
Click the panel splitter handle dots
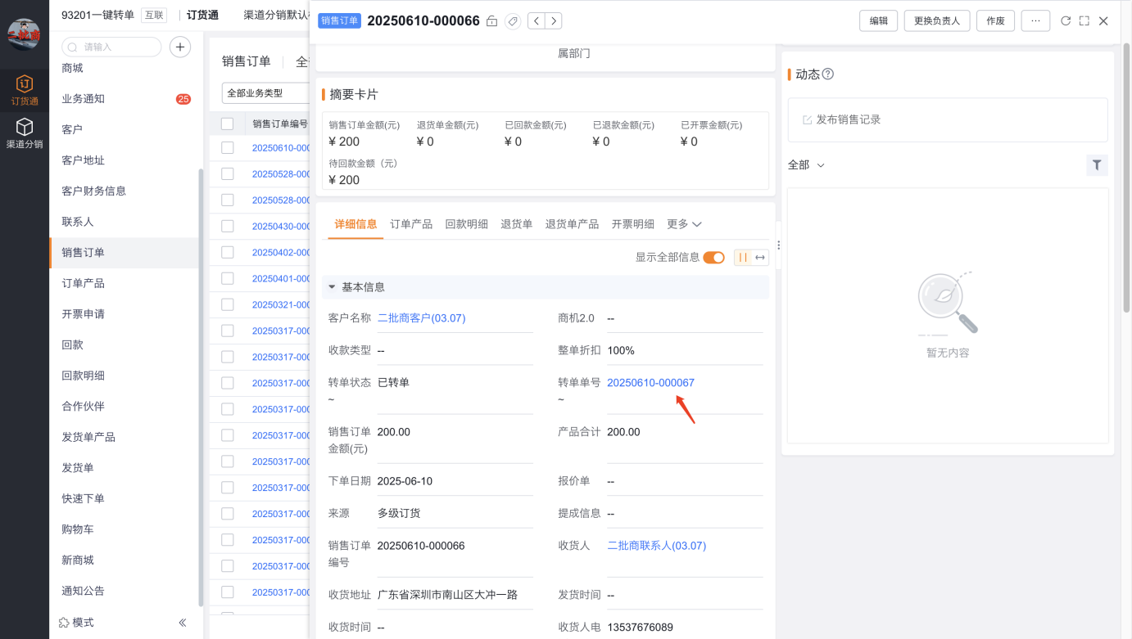pyautogui.click(x=778, y=245)
